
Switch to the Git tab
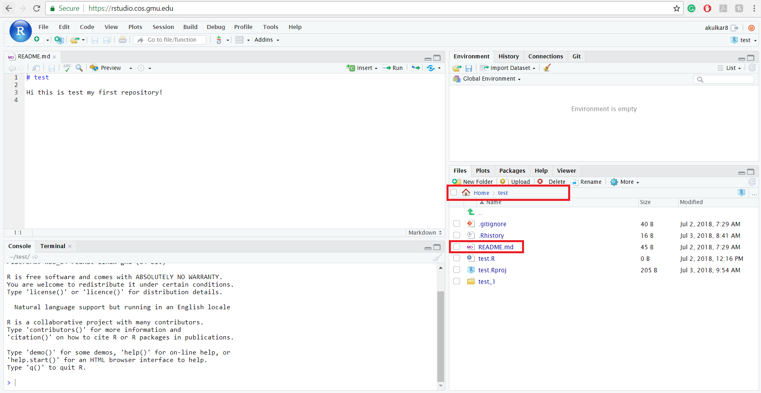(x=577, y=56)
